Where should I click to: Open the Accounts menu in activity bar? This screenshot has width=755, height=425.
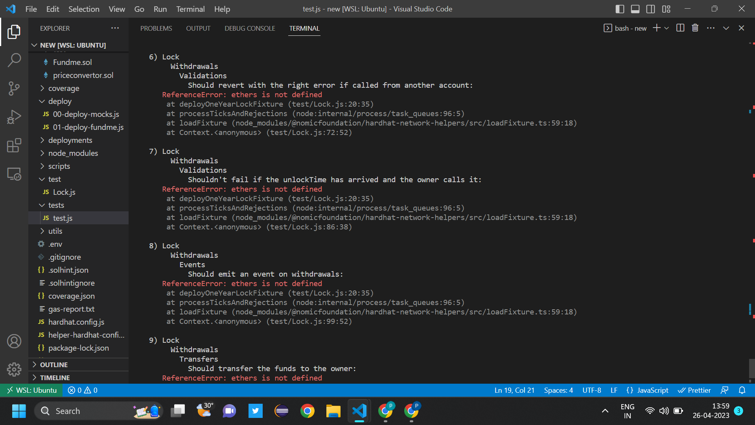click(x=14, y=341)
